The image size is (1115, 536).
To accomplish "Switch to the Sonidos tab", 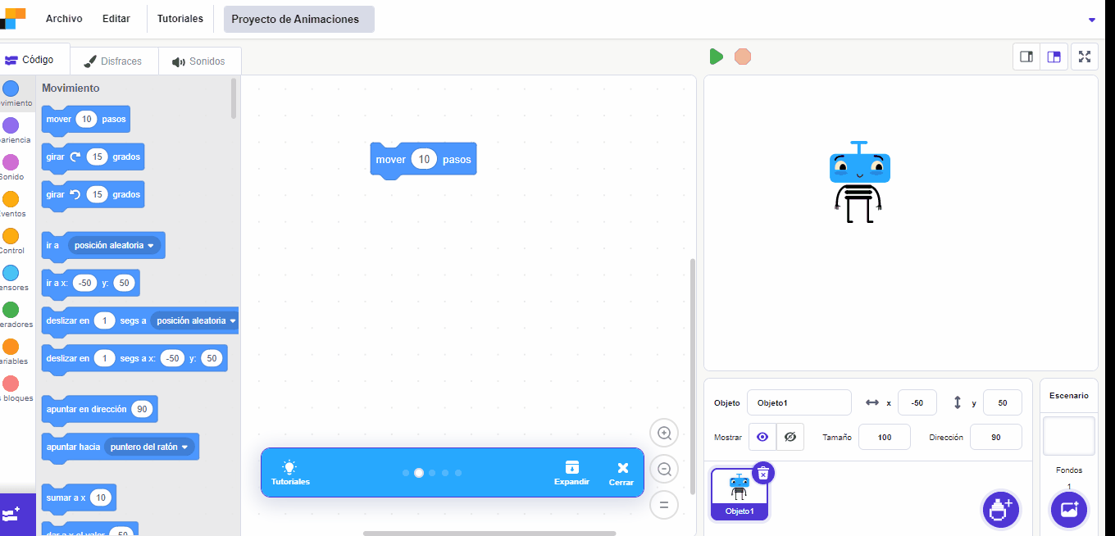I will (x=198, y=61).
